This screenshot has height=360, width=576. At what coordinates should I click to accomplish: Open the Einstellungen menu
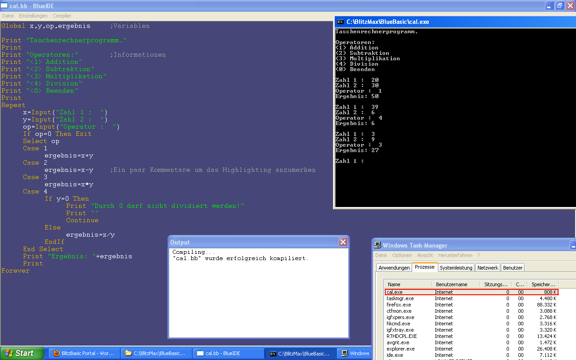[x=33, y=16]
